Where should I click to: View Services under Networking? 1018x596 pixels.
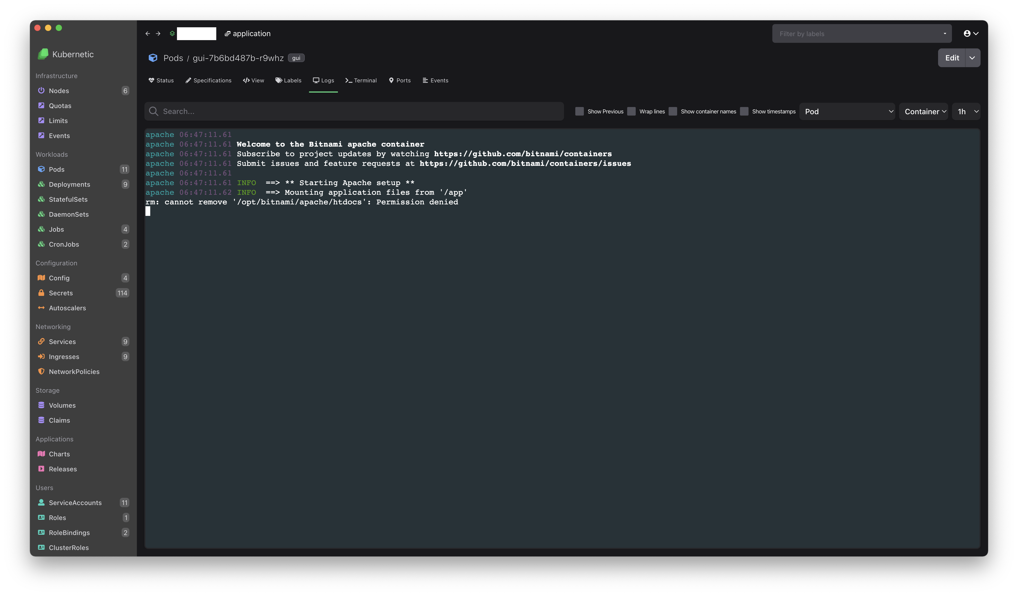62,341
